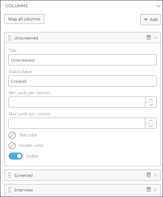Decrease Min cards per column value

(x=151, y=105)
